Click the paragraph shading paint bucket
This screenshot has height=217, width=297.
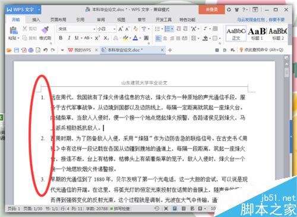coord(205,38)
